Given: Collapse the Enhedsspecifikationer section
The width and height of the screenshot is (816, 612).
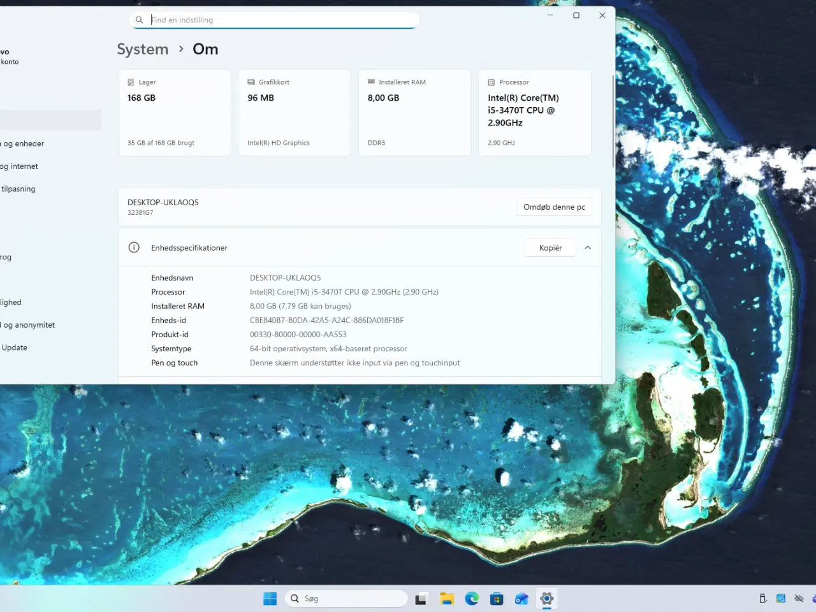Looking at the screenshot, I should 588,247.
